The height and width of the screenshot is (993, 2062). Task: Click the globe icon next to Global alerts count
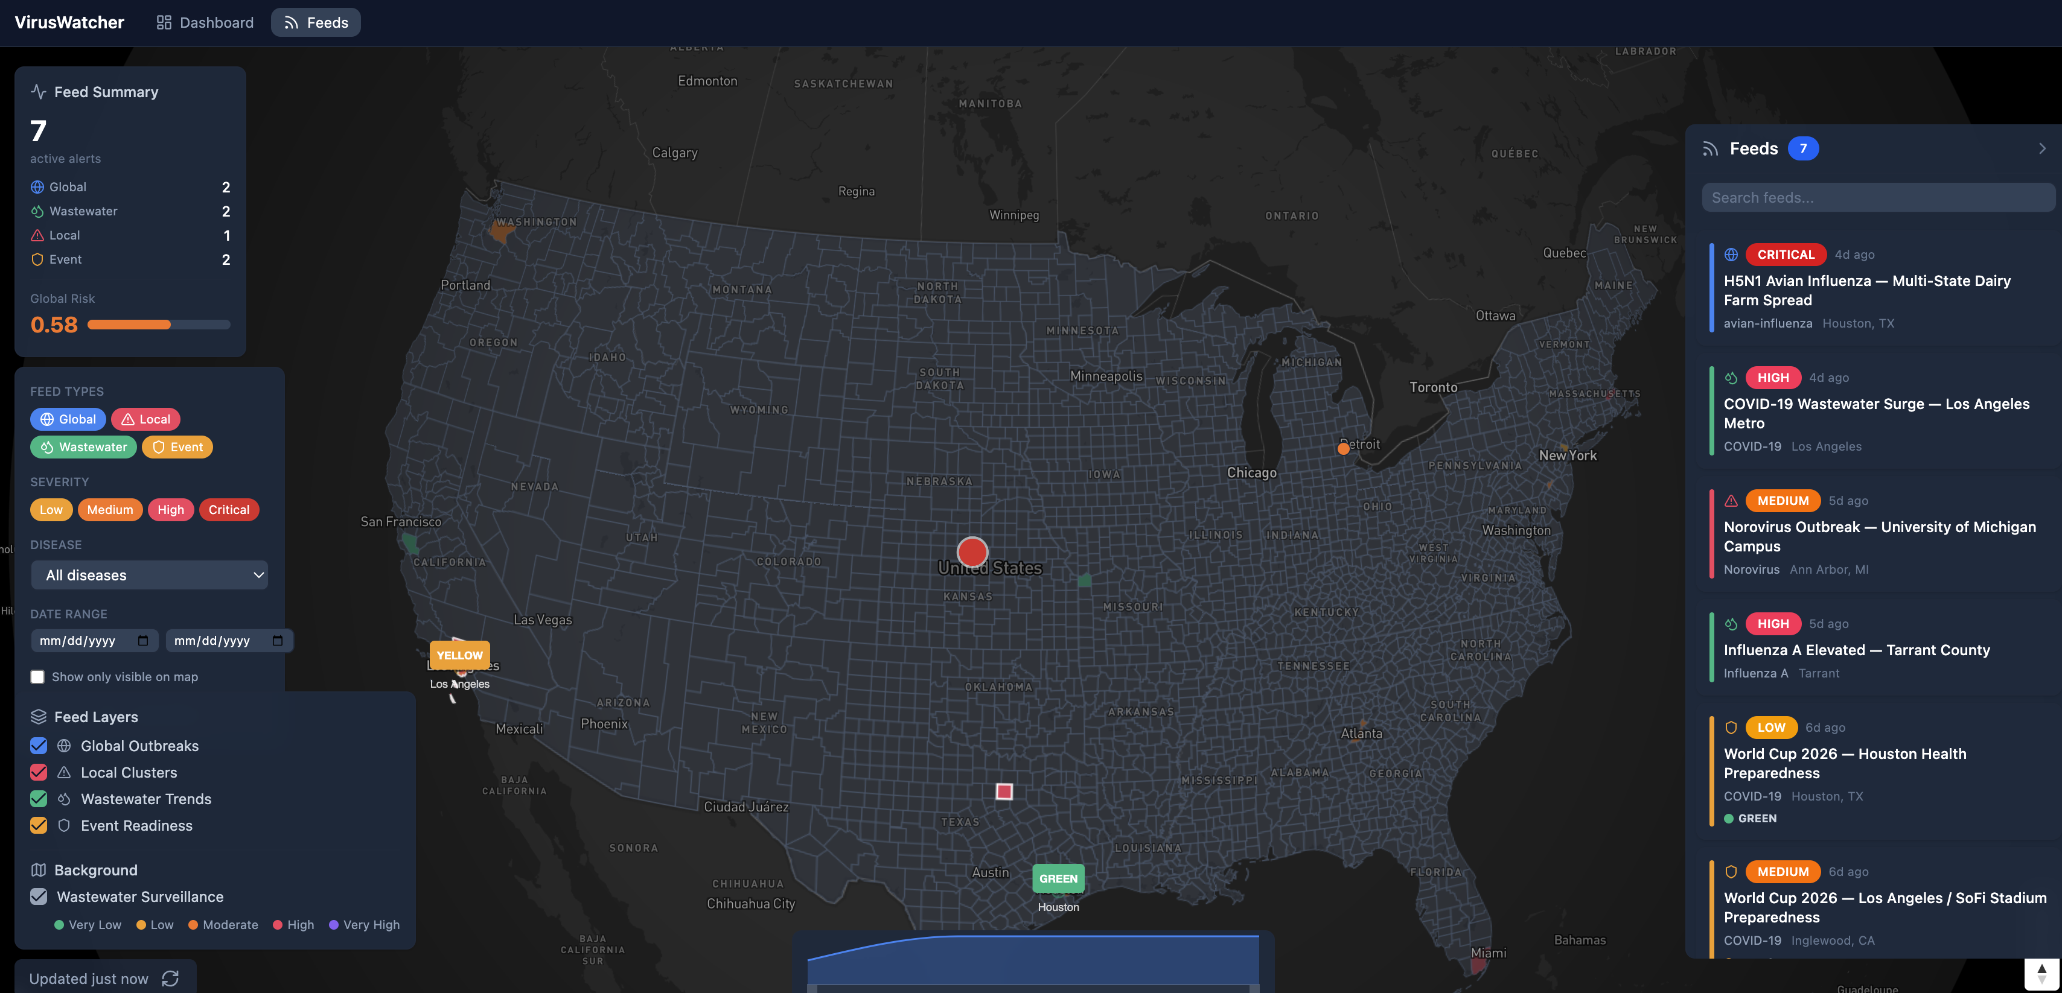click(37, 186)
